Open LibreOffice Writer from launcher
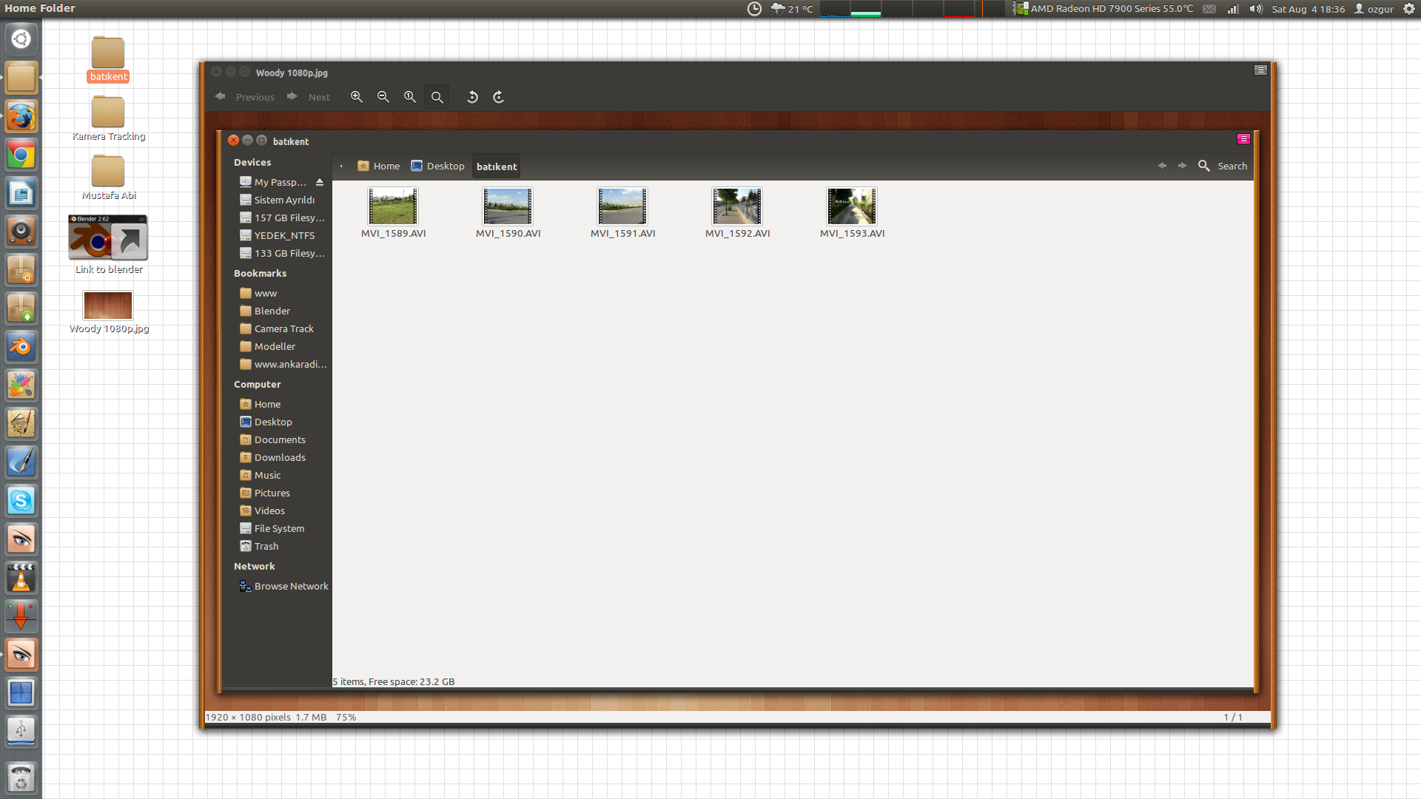 (21, 193)
